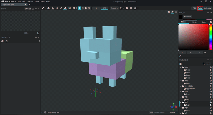Click the vertical rainbow hue slider
Image resolution: width=213 pixels, height=115 pixels.
click(211, 37)
